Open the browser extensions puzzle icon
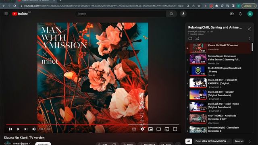 pos(217,6)
